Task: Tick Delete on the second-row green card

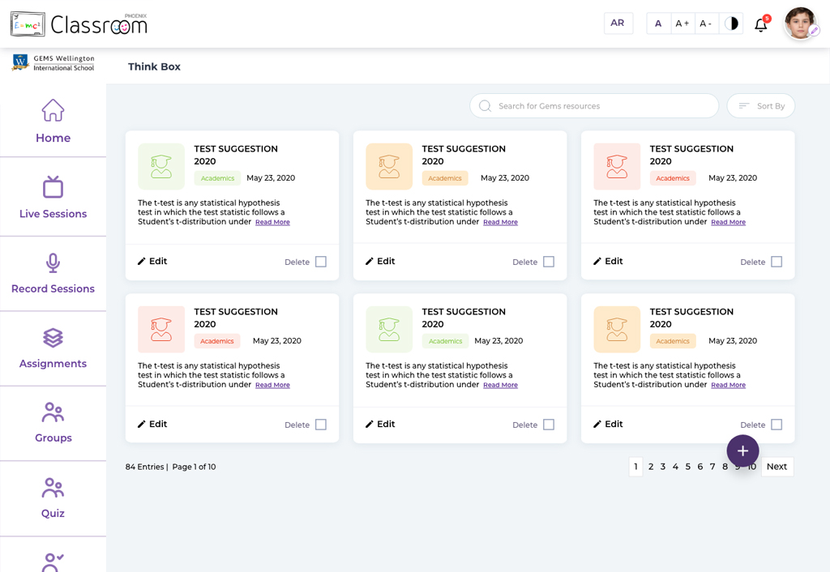Action: (549, 425)
